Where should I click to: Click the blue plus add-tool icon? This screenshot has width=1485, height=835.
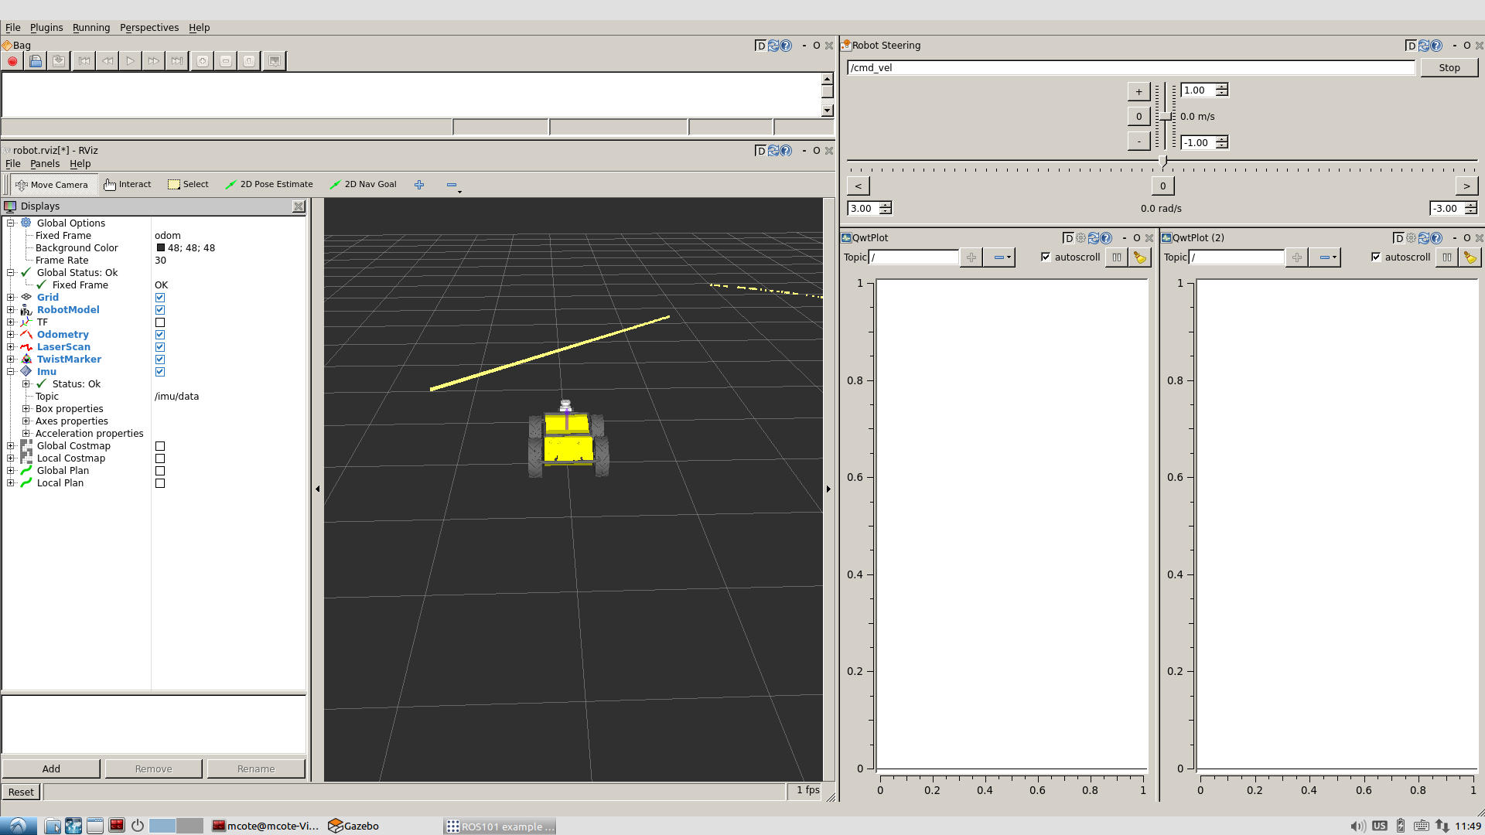point(419,185)
